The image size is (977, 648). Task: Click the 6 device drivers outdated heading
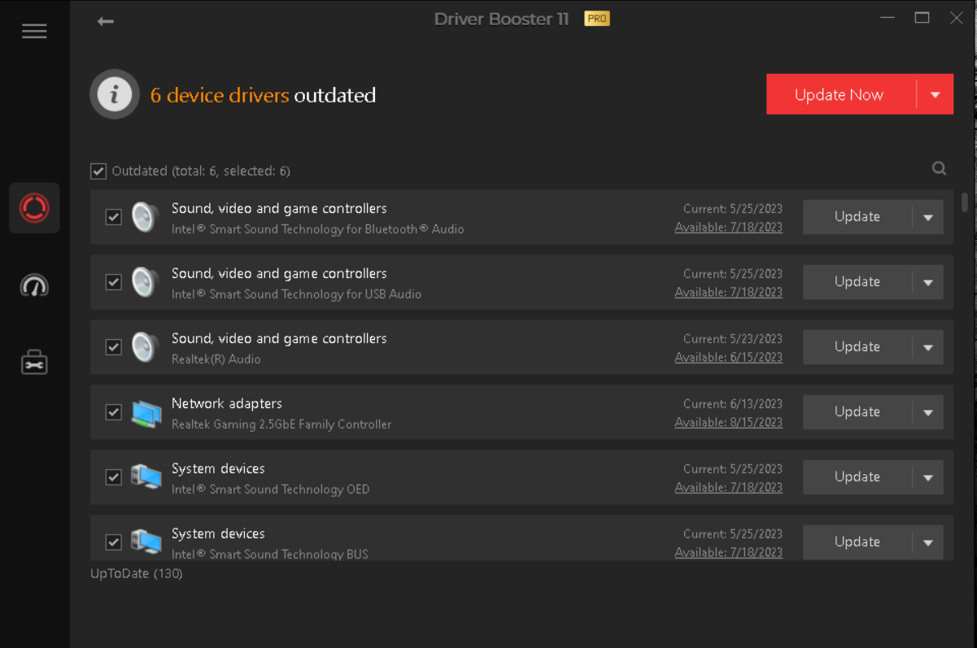263,95
